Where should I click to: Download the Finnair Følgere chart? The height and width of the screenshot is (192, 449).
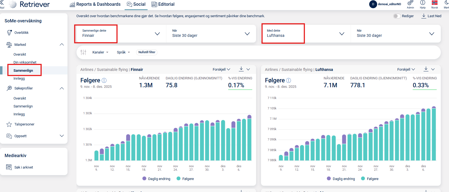point(241,69)
